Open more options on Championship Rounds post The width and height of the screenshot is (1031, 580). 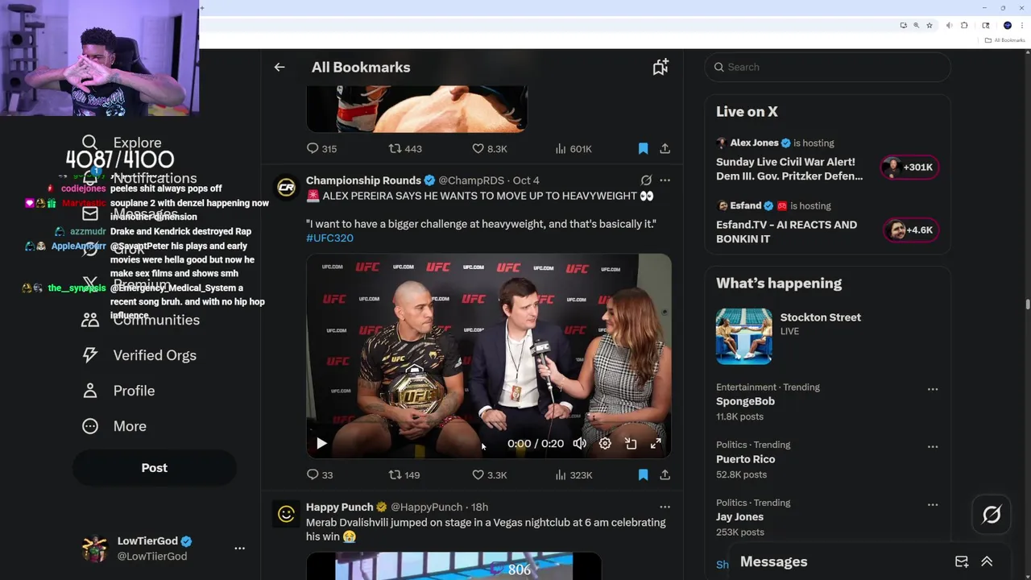pyautogui.click(x=665, y=180)
